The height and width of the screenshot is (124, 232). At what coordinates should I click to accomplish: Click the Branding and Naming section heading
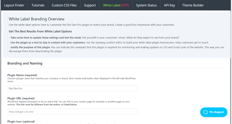pos(25,63)
